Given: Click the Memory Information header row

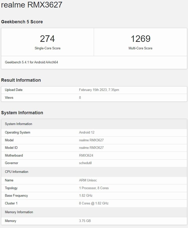Looking at the screenshot, I should [x=94, y=212].
